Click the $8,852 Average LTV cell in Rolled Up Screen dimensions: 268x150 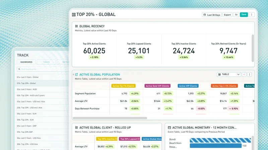pyautogui.click(x=101, y=146)
